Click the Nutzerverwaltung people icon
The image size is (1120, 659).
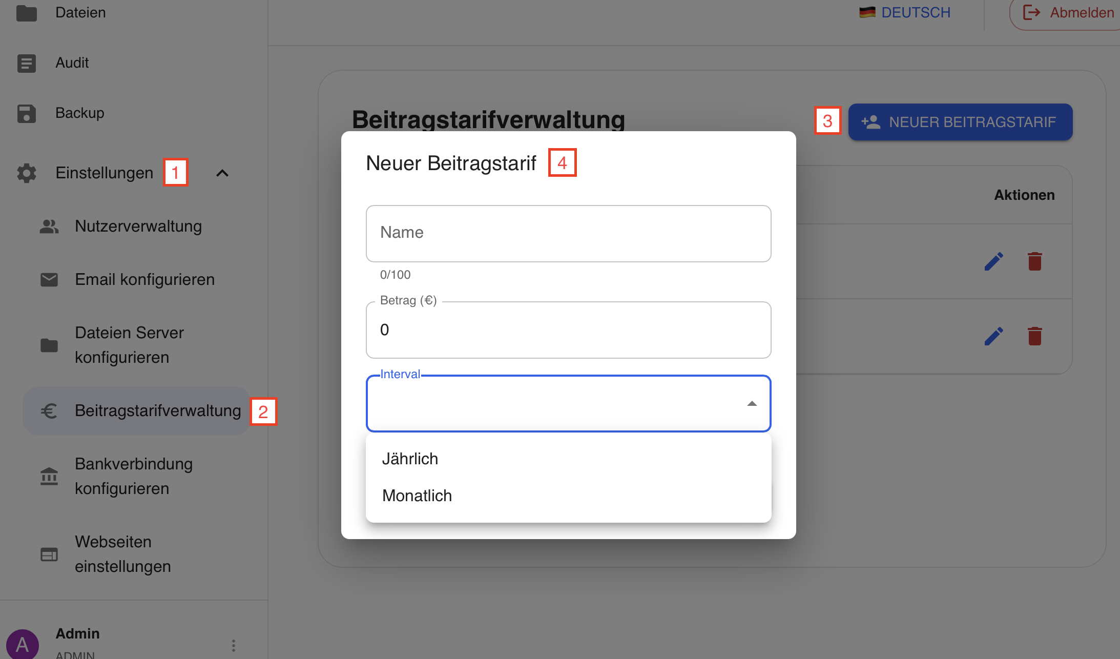(x=49, y=226)
